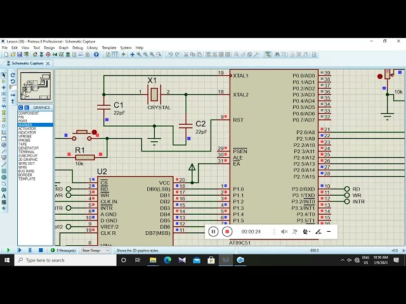
Task: Choose the Component Mode tool
Action: (x=4, y=82)
